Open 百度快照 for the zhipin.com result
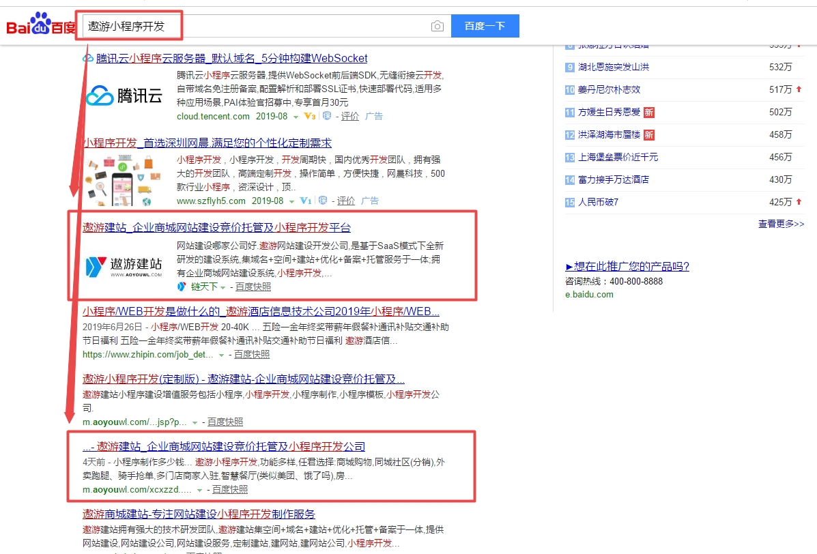 [x=252, y=355]
